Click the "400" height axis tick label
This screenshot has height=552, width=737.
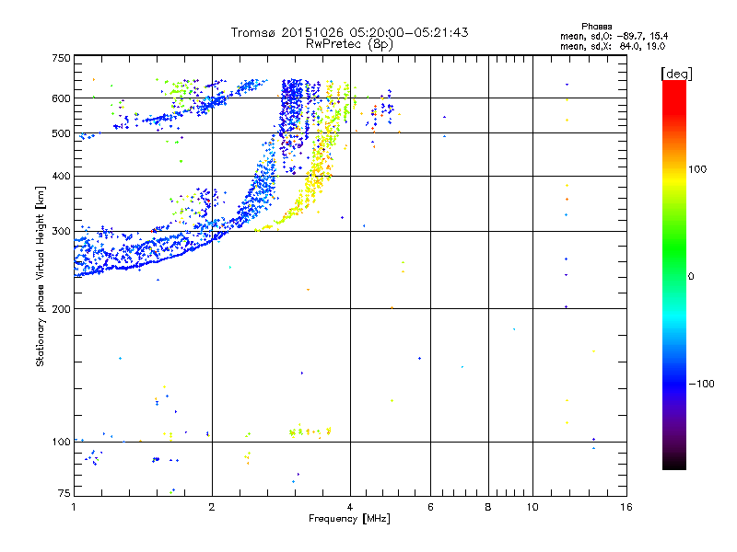61,176
